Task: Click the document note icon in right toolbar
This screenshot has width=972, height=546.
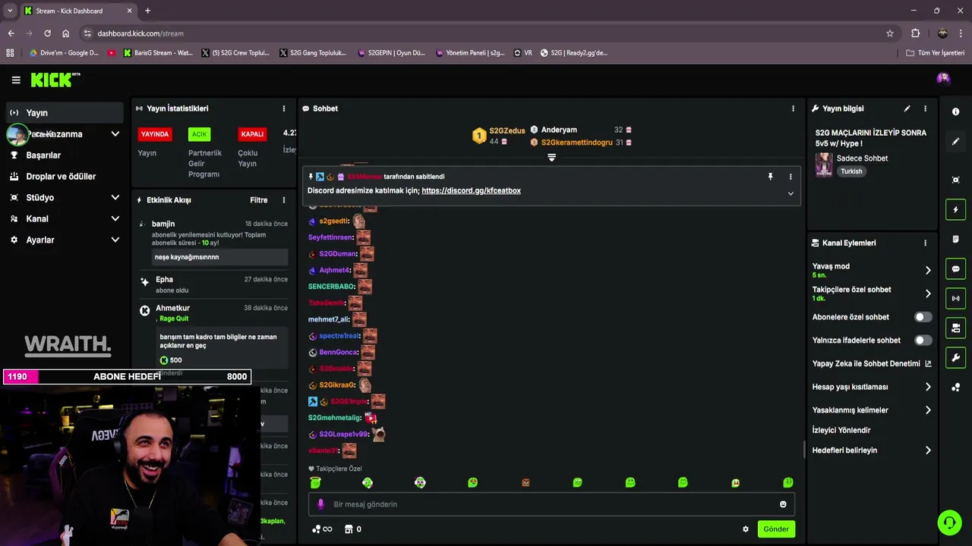Action: click(x=955, y=240)
